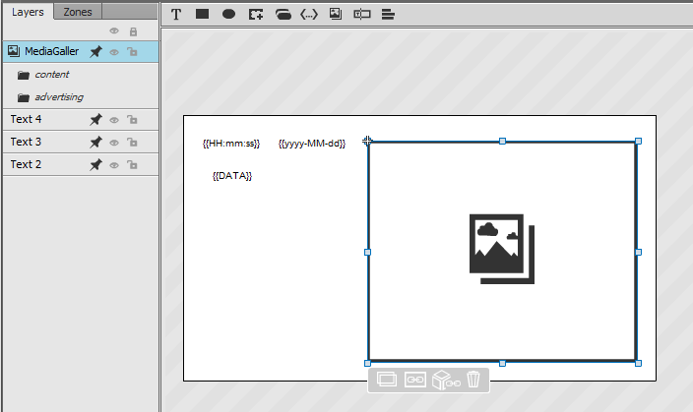Switch to the Layers tab
The image size is (693, 412).
click(x=28, y=12)
